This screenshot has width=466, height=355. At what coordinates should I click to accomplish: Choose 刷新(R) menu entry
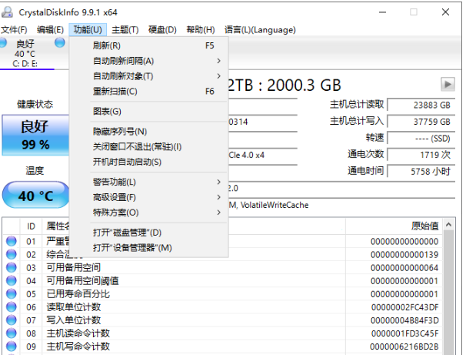coord(148,45)
